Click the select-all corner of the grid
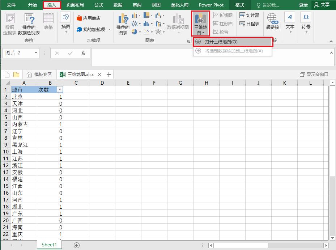This screenshot has height=250, width=336. pos(6,83)
